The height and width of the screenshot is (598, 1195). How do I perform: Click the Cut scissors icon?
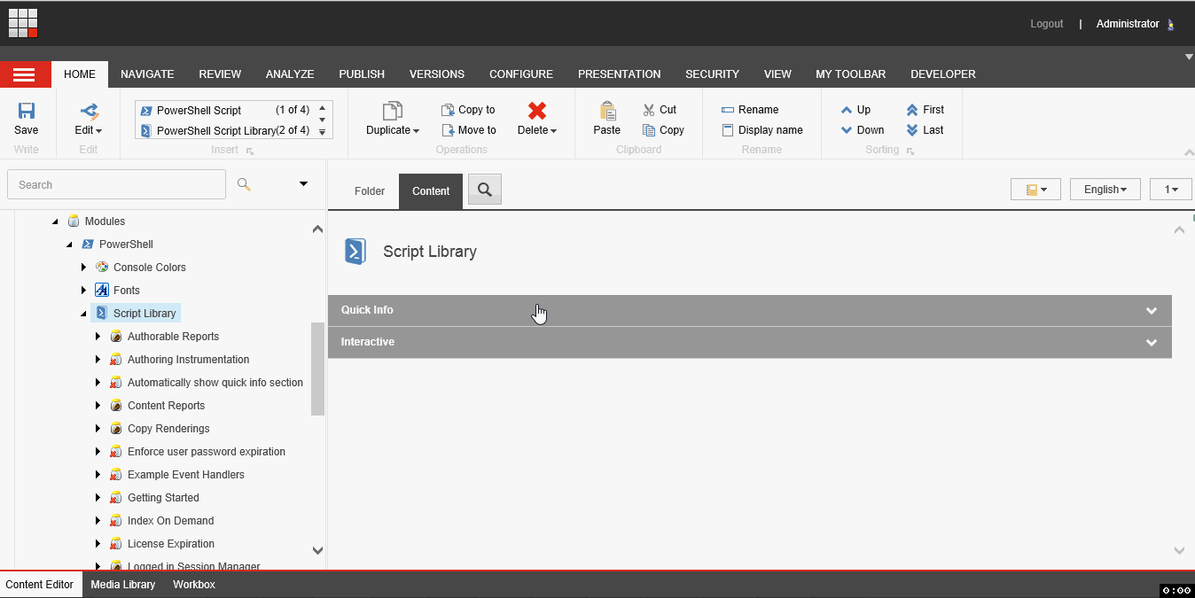point(650,110)
